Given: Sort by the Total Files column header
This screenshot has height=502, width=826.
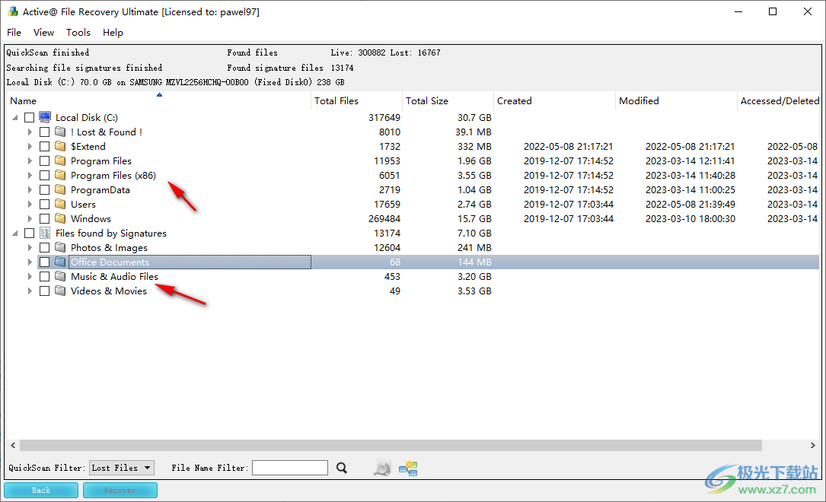Looking at the screenshot, I should pos(356,100).
